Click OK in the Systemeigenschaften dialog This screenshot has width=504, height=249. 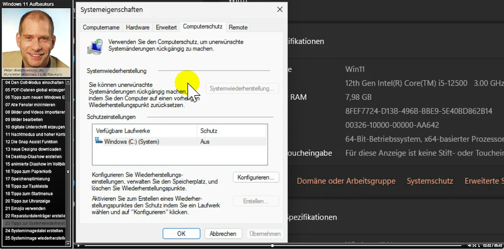pyautogui.click(x=181, y=234)
